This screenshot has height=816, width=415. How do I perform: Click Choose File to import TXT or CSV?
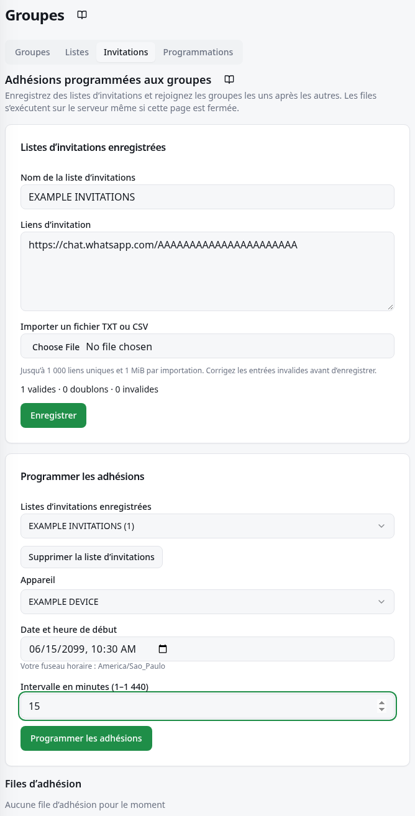click(x=56, y=347)
